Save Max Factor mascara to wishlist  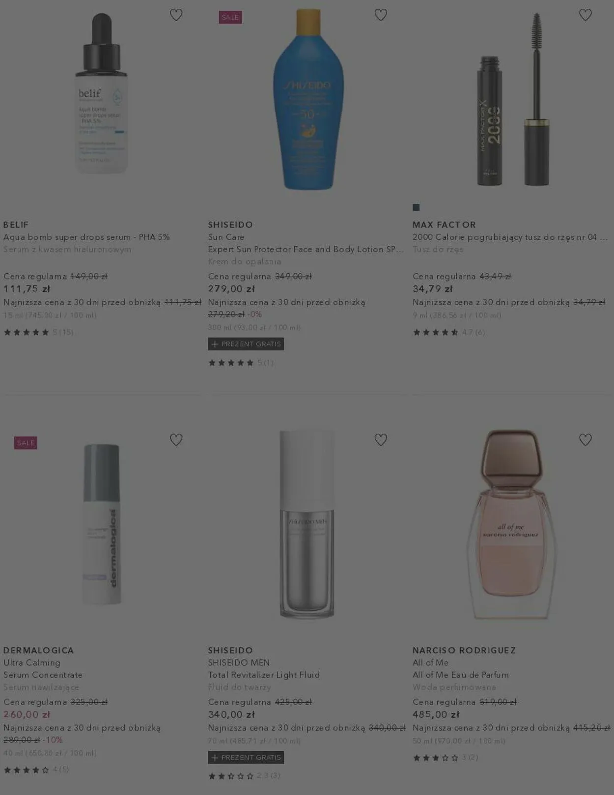pos(585,15)
